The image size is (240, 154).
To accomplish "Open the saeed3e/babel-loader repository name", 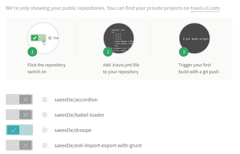I will point(79,115).
